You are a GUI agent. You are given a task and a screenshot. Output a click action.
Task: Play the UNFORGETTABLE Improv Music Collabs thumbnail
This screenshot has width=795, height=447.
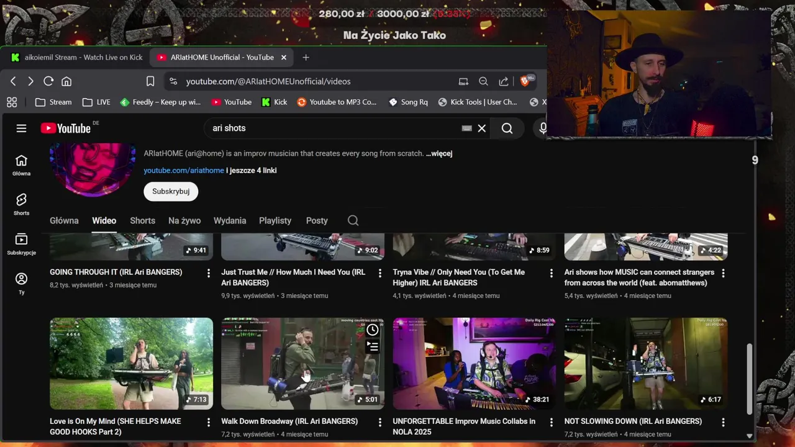pyautogui.click(x=475, y=364)
